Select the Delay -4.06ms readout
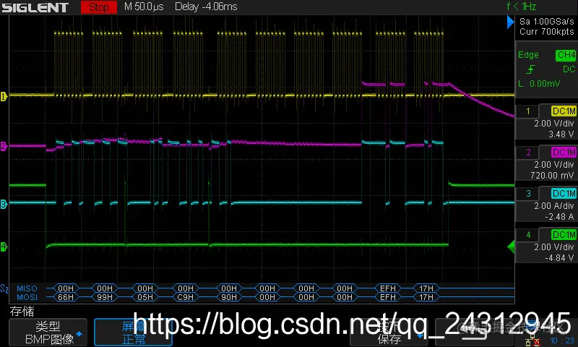 point(206,7)
